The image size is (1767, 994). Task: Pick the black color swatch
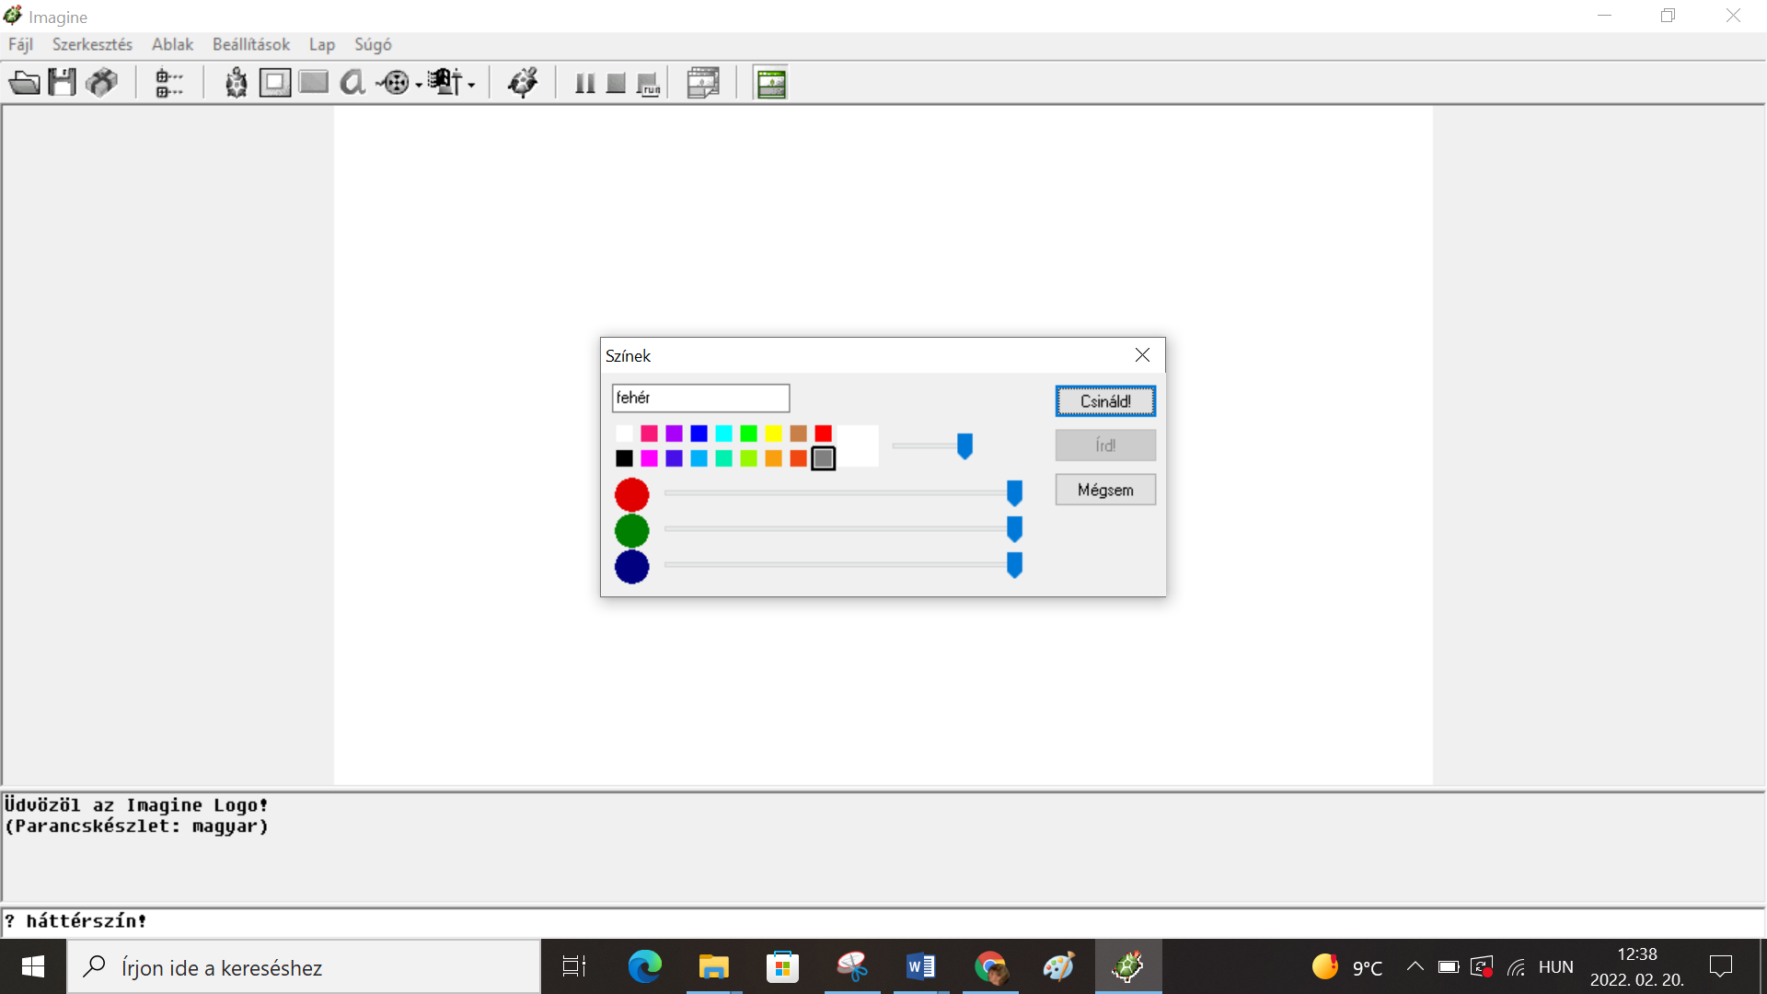point(624,458)
